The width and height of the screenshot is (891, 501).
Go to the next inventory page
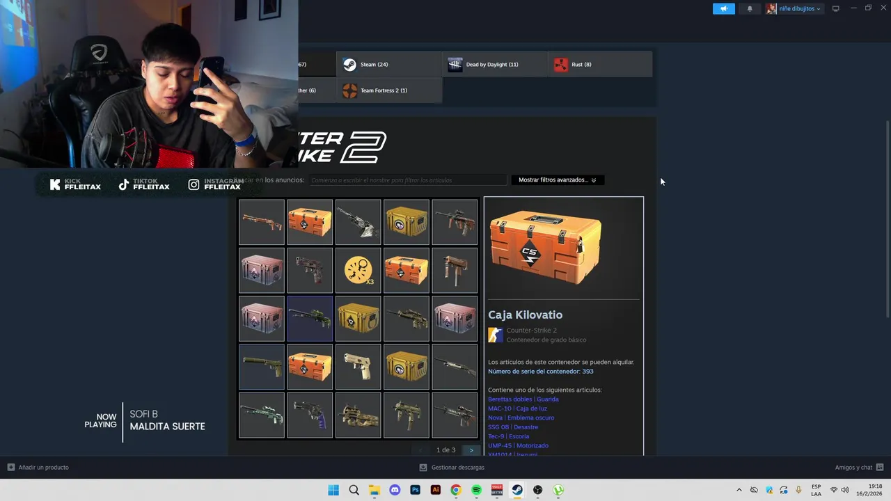[x=471, y=450]
